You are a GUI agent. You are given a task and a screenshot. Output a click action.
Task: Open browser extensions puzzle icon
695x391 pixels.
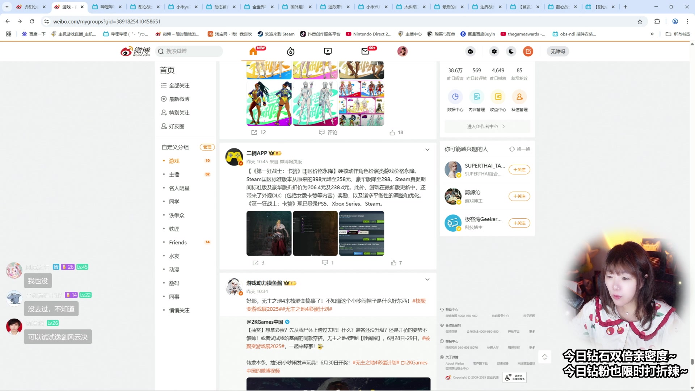pos(657,21)
